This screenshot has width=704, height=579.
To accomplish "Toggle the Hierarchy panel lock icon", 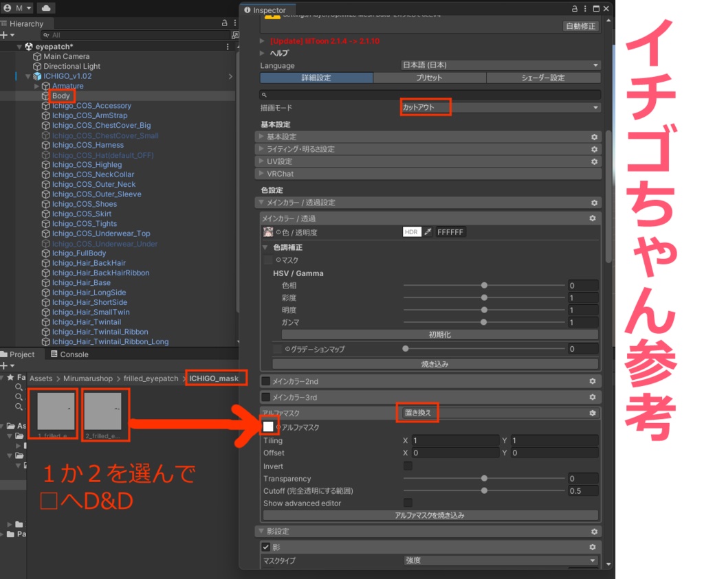I will click(225, 23).
